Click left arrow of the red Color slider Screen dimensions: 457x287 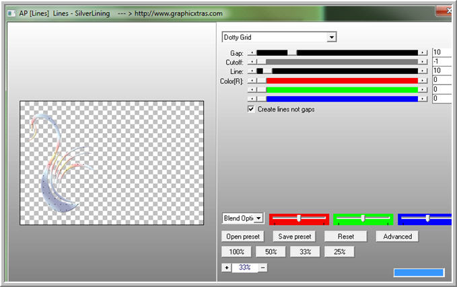point(252,81)
